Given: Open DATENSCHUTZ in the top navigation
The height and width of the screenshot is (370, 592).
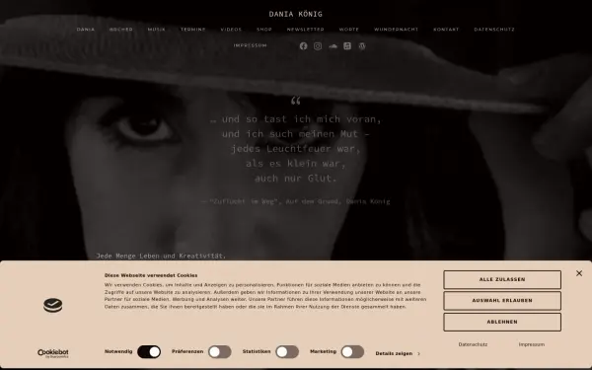Looking at the screenshot, I should [x=494, y=30].
